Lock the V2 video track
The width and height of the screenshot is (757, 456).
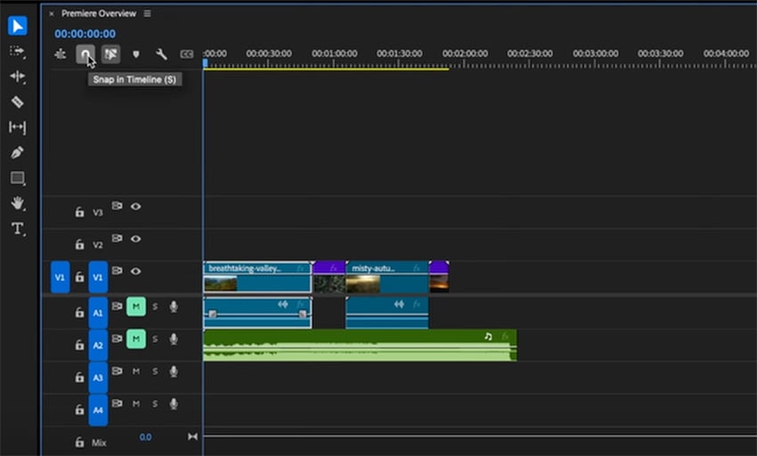click(x=79, y=245)
